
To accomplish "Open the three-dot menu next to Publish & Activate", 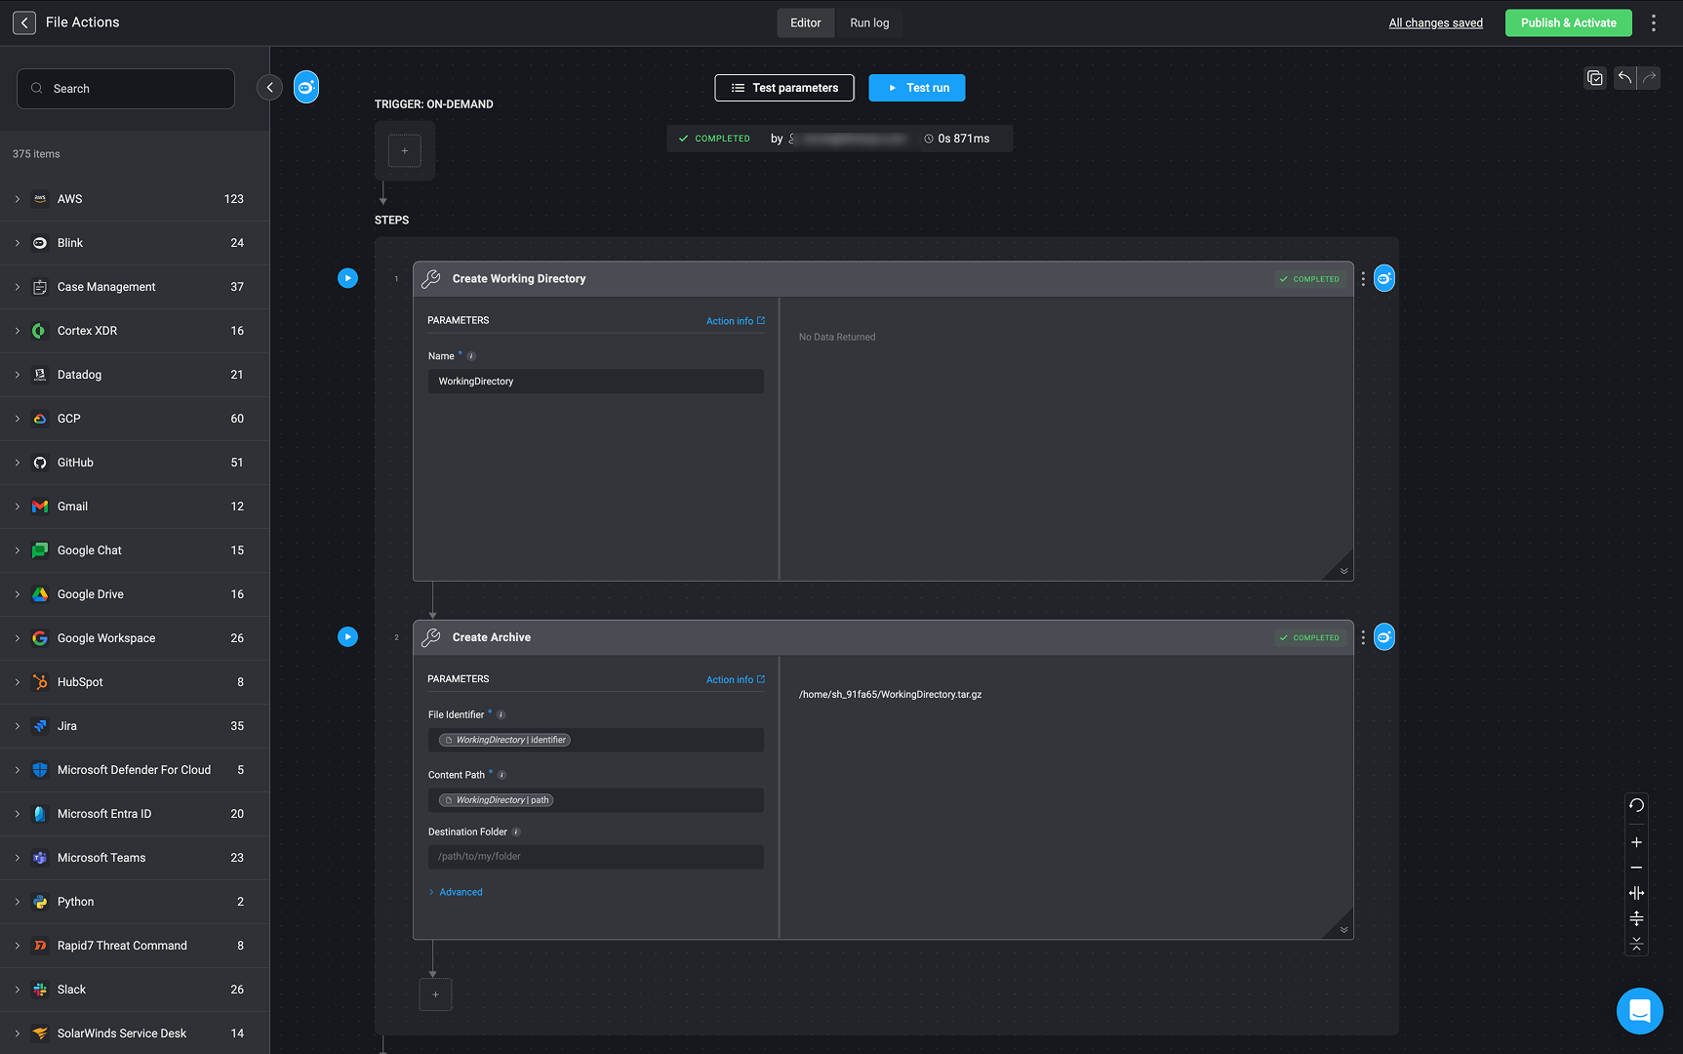I will point(1654,22).
